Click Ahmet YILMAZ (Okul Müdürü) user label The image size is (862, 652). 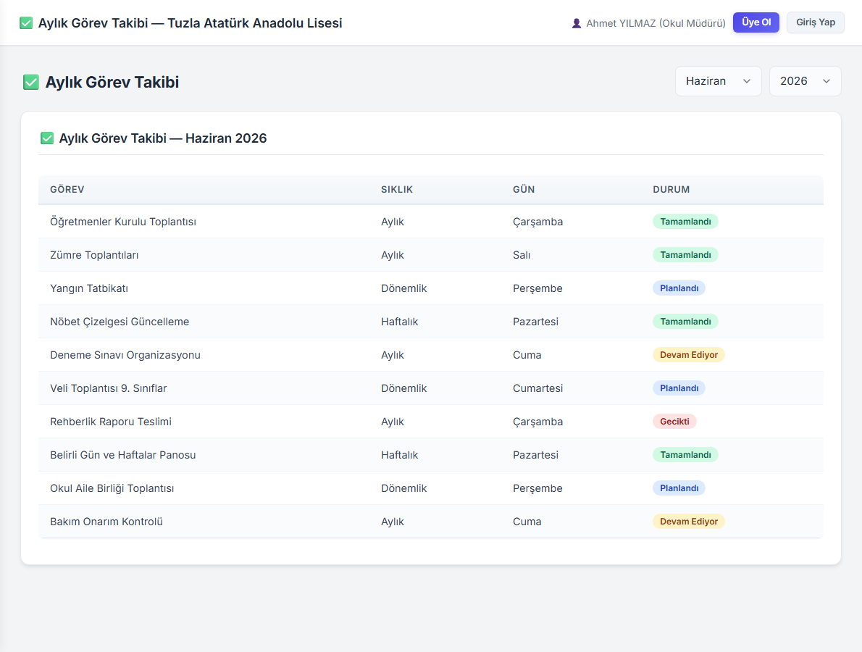coord(656,23)
